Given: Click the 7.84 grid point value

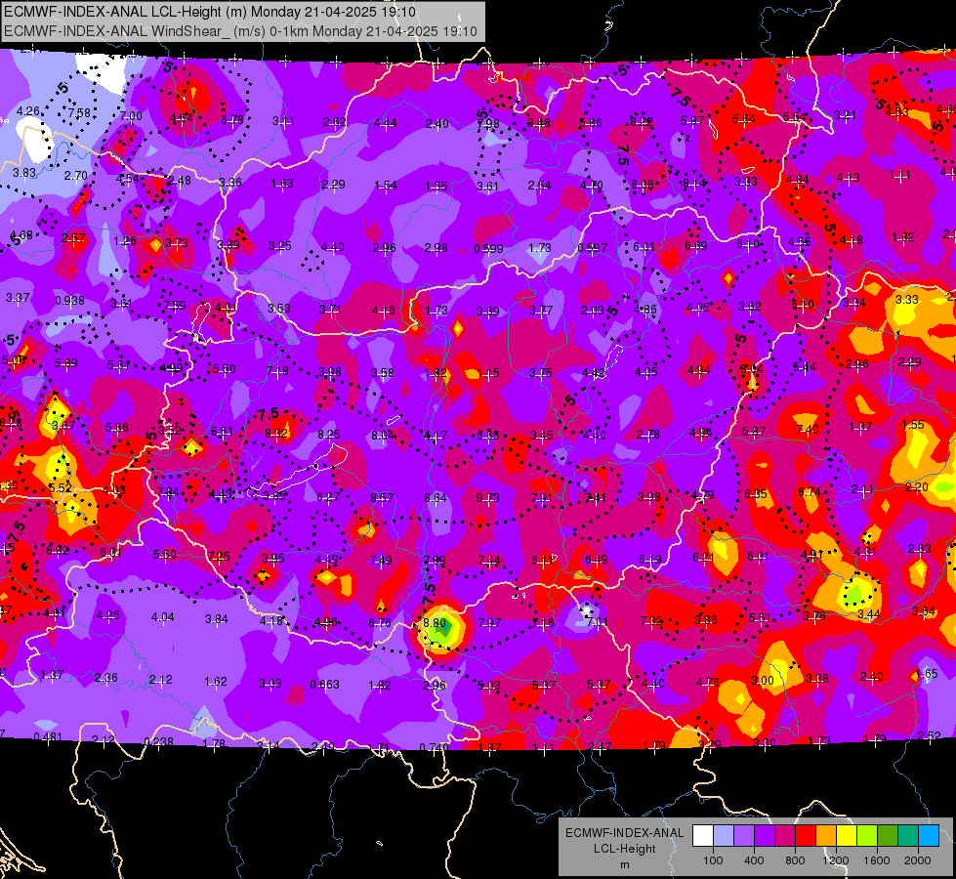Looking at the screenshot, I should (x=168, y=492).
